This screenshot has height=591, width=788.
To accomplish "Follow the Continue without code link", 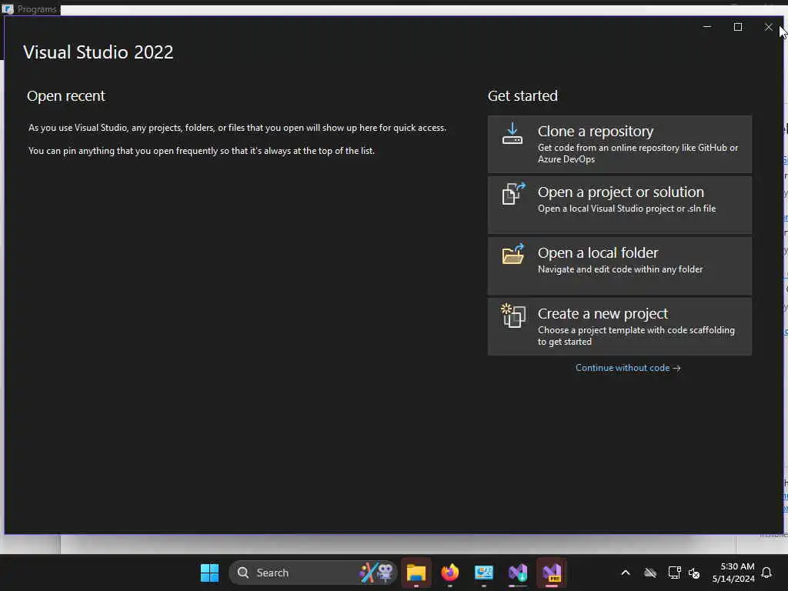I will (x=628, y=368).
